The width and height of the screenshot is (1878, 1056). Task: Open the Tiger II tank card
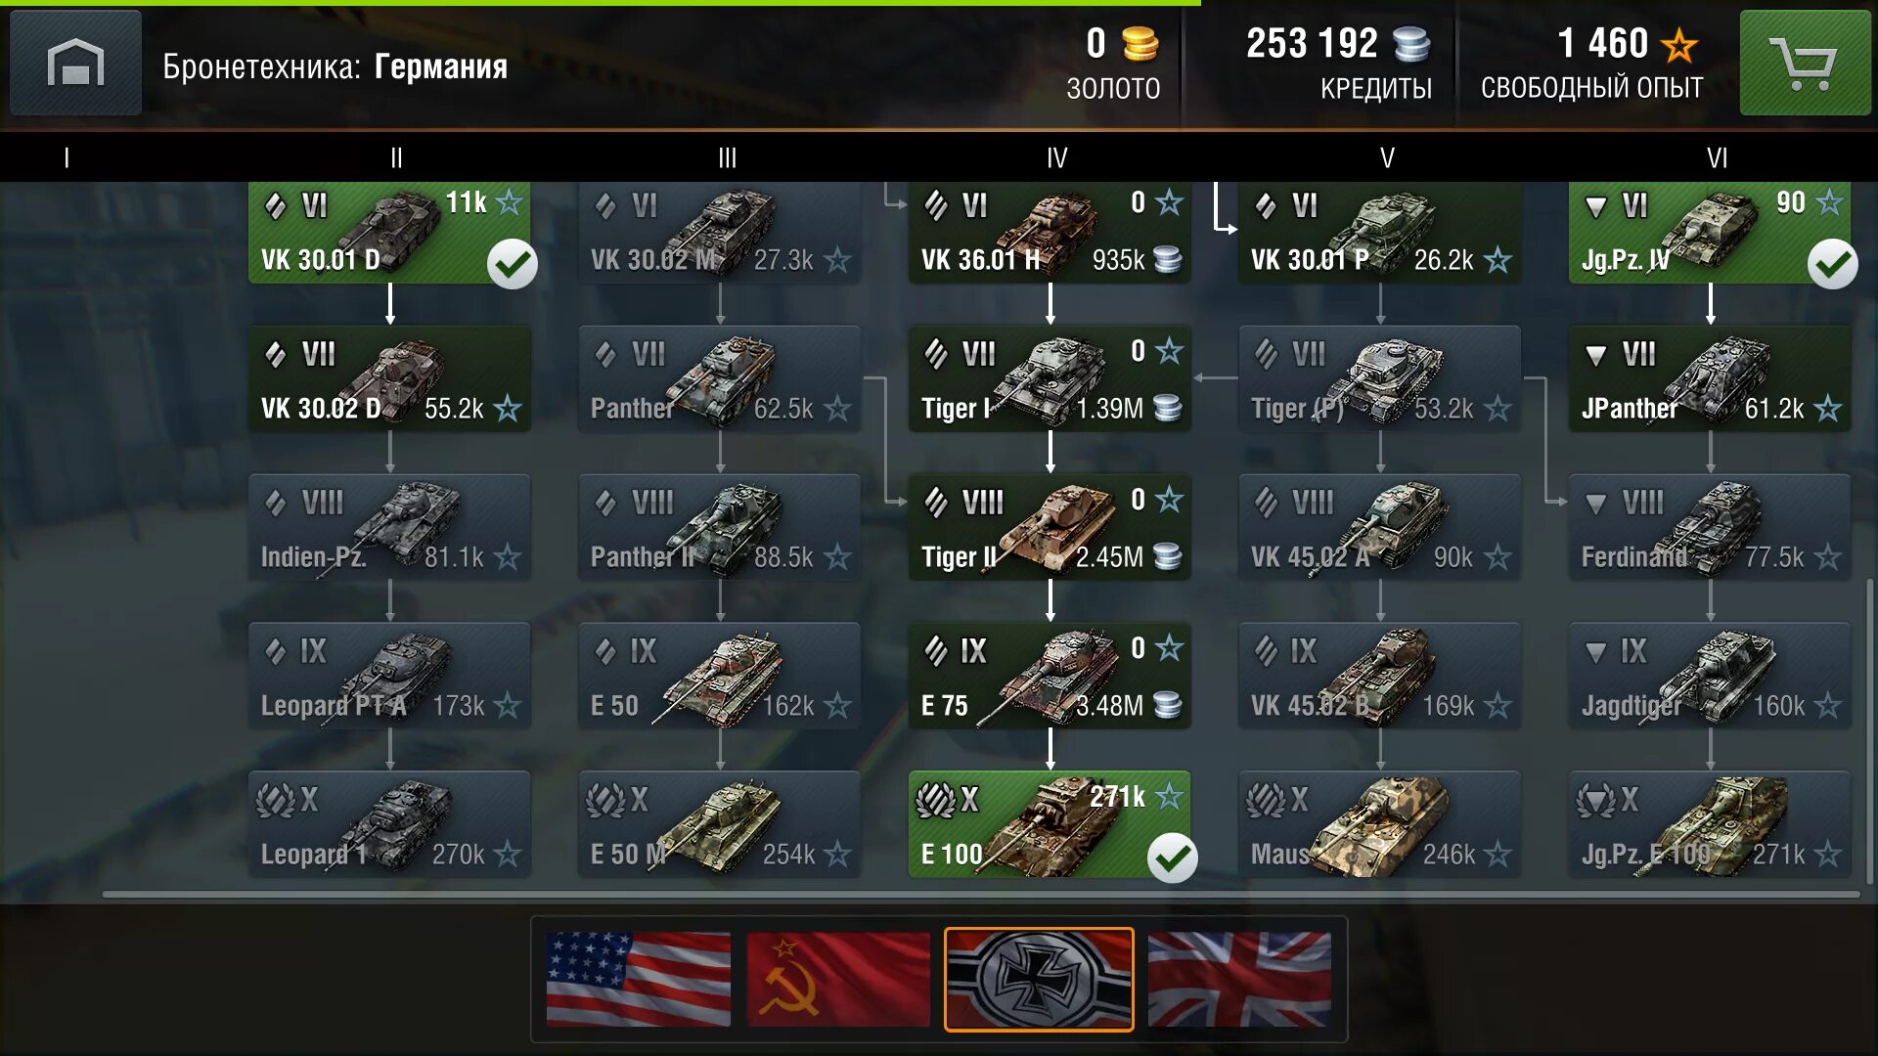click(x=1050, y=528)
